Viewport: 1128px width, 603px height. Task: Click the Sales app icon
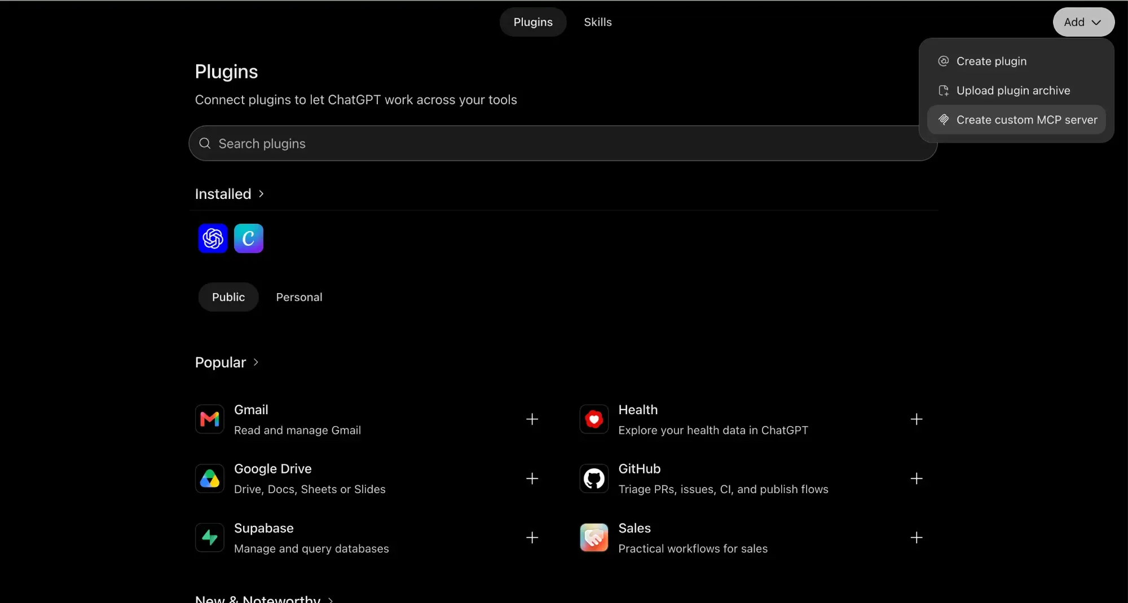(594, 538)
